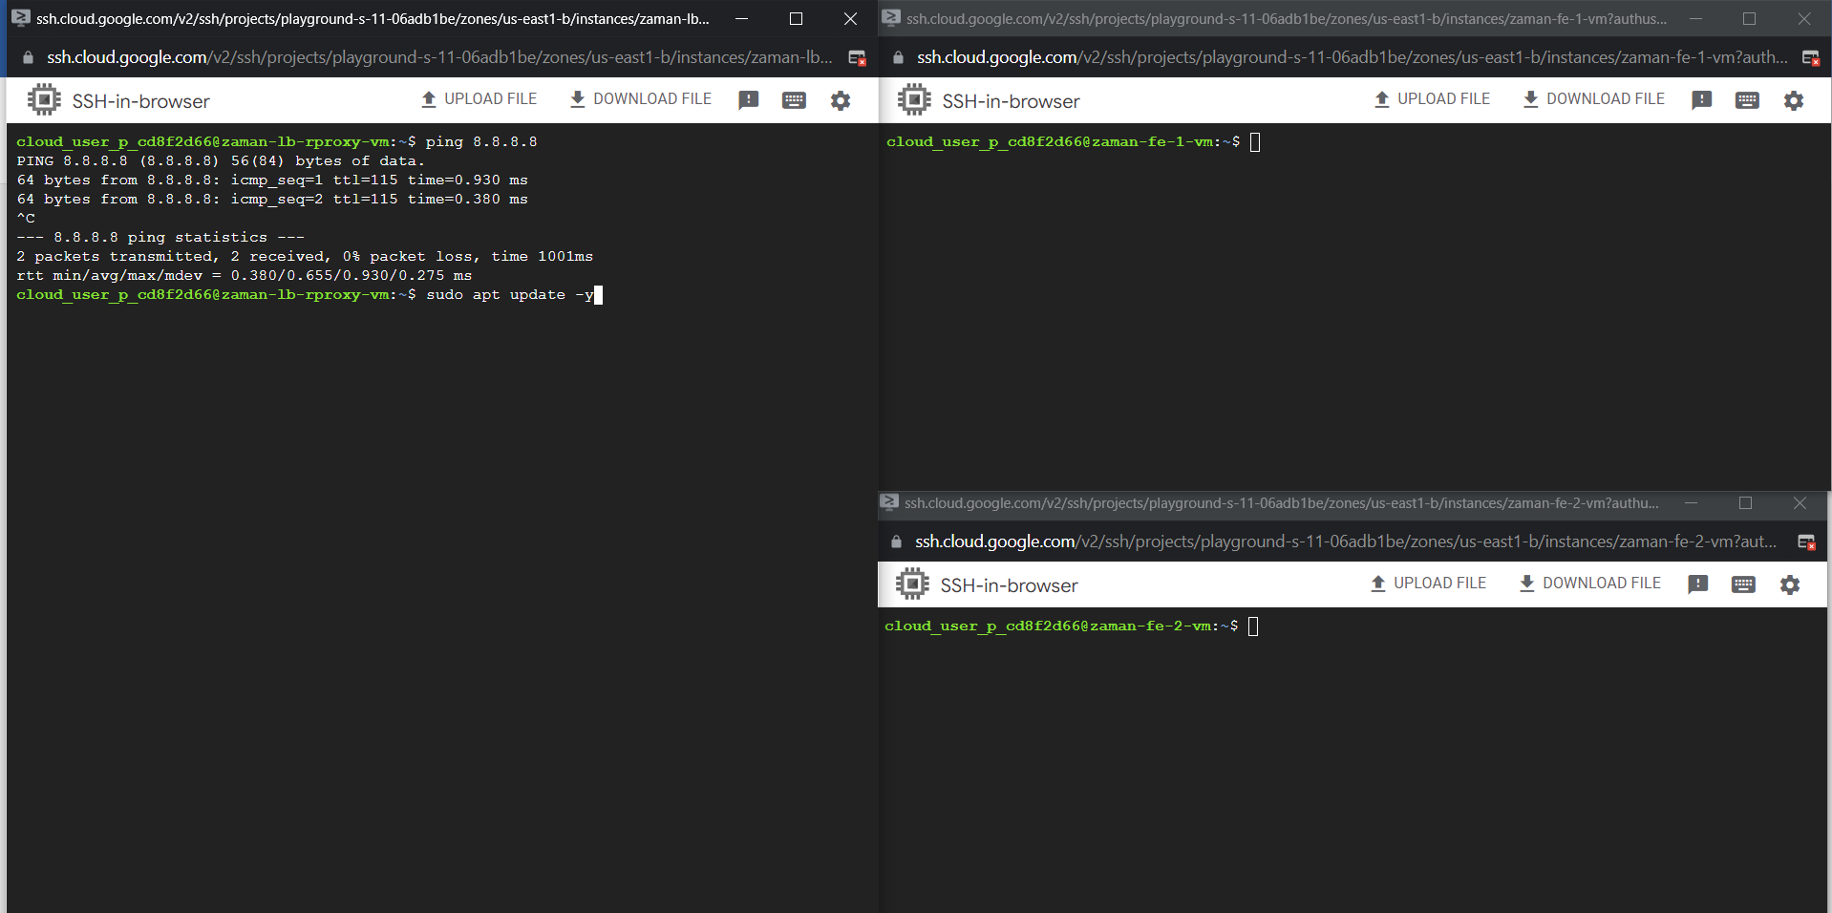Viewport: 1832px width, 913px height.
Task: Click UPLOAD FILE in zaman-fe-2 window
Action: 1429,584
